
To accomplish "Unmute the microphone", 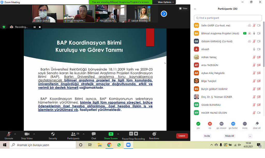I will pos(9,134).
